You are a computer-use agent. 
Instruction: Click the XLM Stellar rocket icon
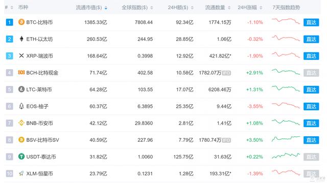point(21,173)
